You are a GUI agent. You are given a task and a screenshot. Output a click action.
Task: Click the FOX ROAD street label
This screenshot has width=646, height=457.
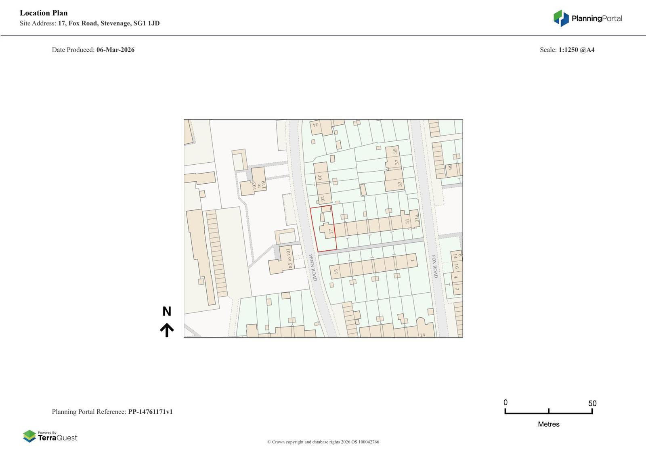435,266
